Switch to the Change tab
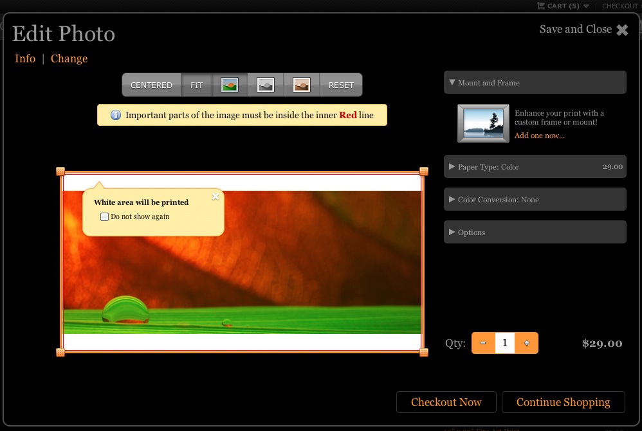 (x=69, y=58)
